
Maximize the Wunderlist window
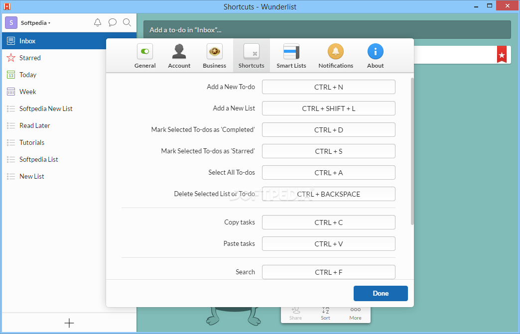click(x=490, y=5)
